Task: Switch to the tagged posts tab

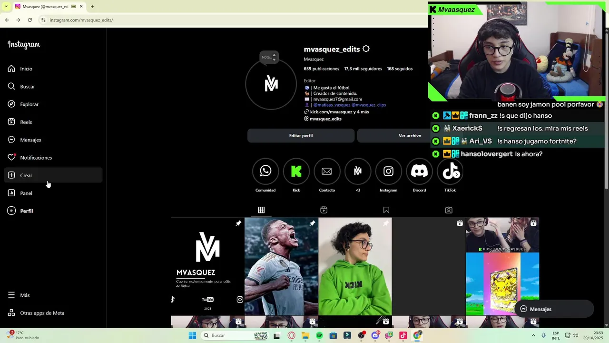Action: [449, 210]
